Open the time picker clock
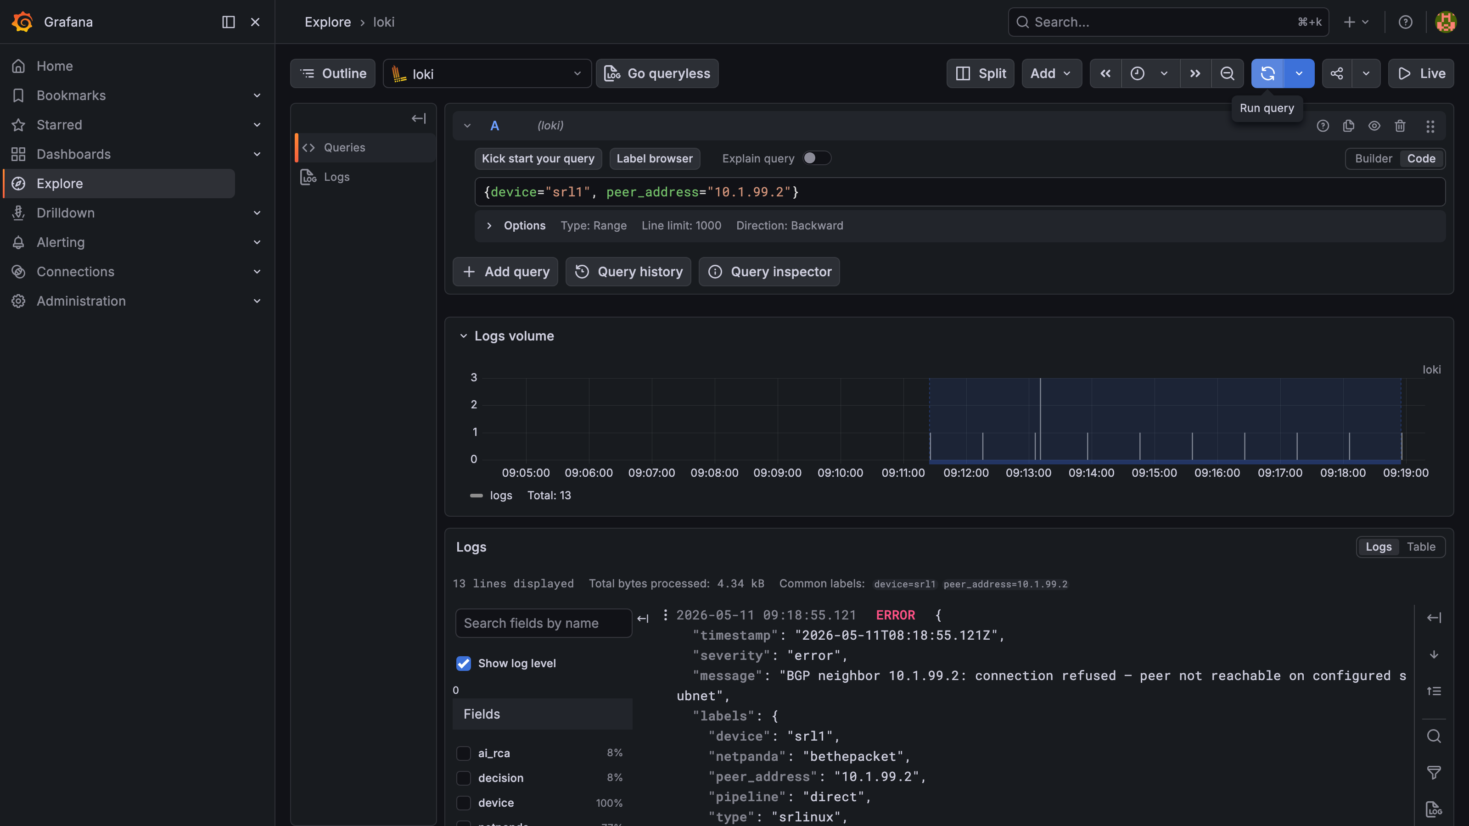This screenshot has width=1469, height=826. coord(1137,73)
